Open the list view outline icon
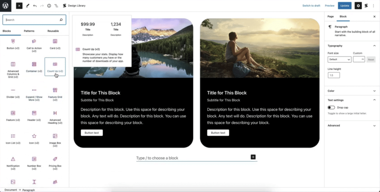Image resolution: width=380 pixels, height=192 pixels. point(56,6)
